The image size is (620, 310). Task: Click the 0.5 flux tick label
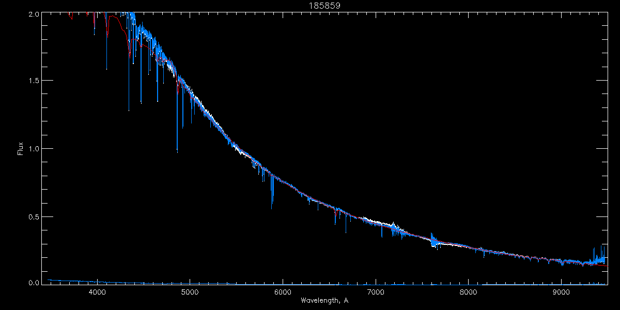click(x=33, y=216)
